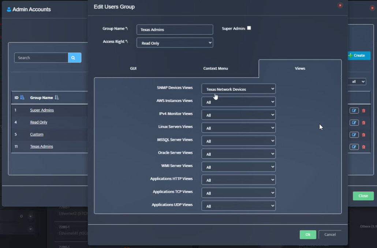Image resolution: width=377 pixels, height=248 pixels.
Task: Open the Access Right dropdown
Action: point(175,43)
